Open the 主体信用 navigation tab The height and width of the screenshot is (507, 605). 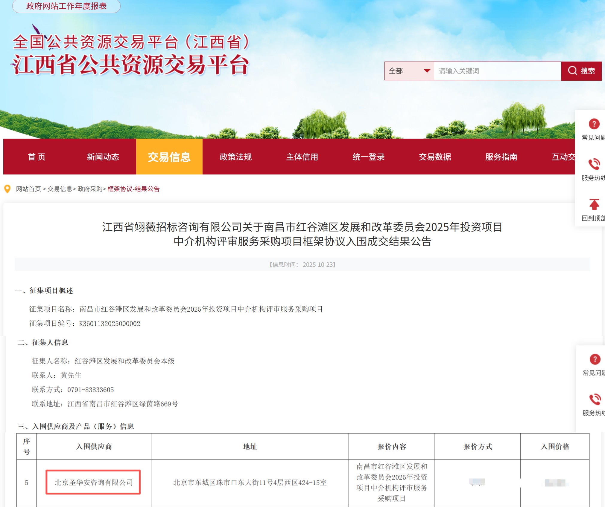(x=302, y=157)
